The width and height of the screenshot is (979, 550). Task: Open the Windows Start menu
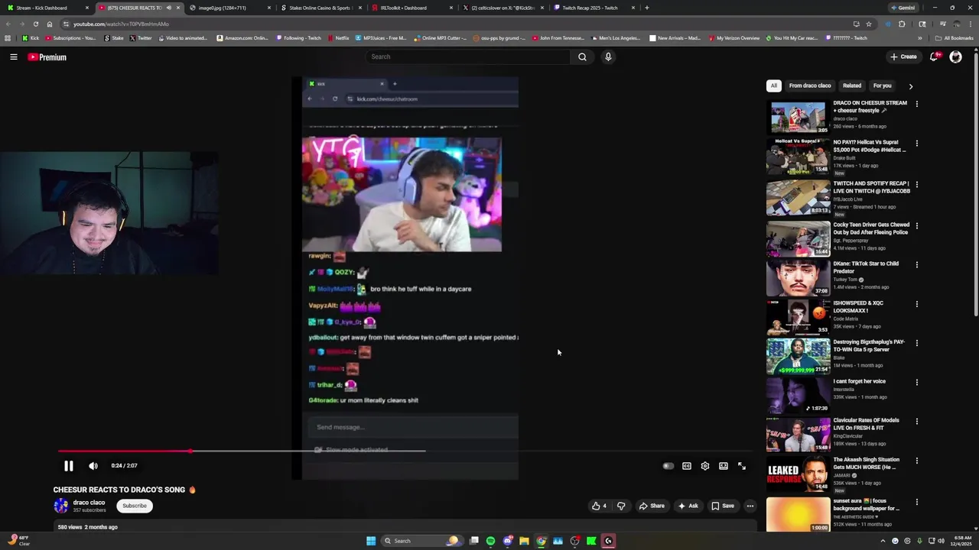click(371, 541)
